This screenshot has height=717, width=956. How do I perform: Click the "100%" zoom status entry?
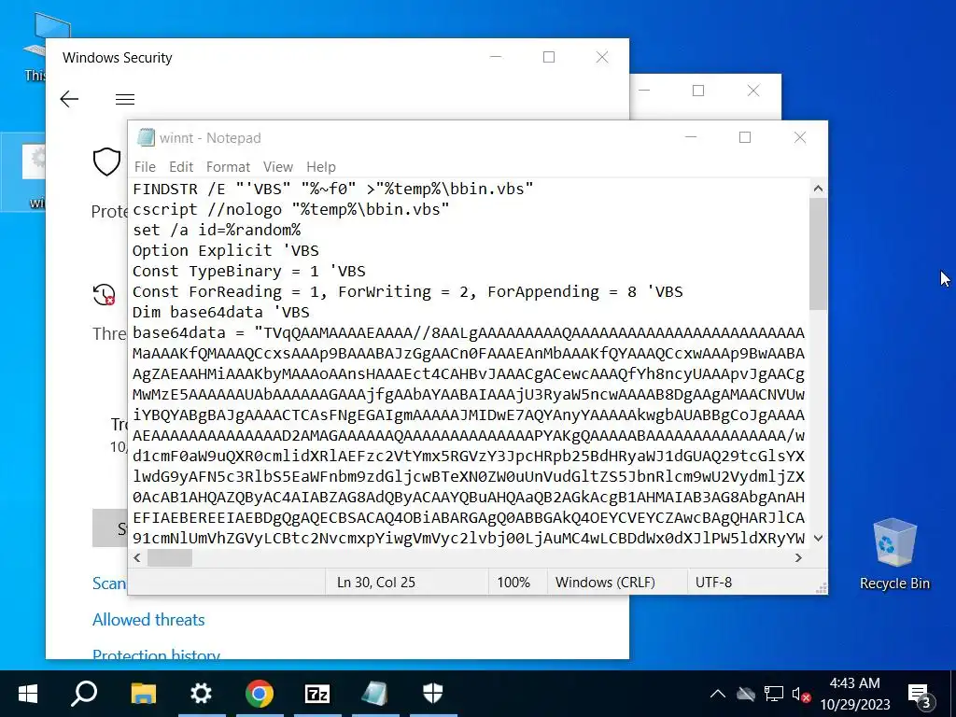tap(513, 583)
